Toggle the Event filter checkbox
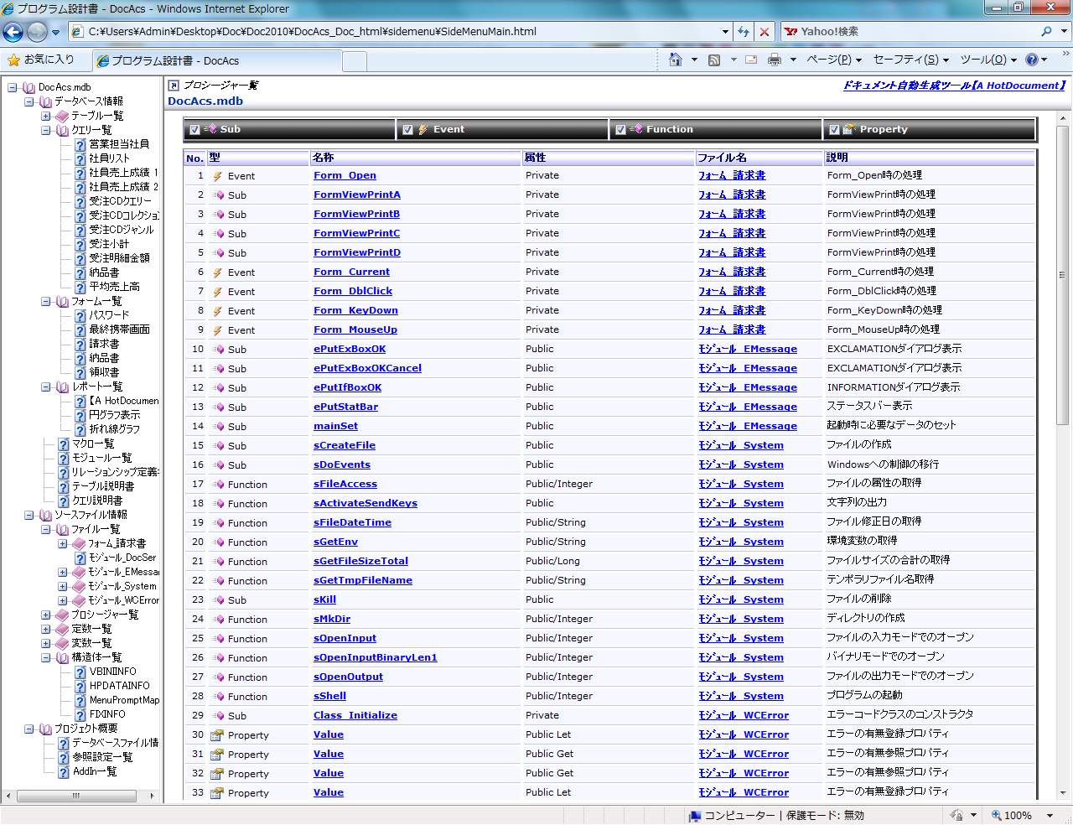 click(x=408, y=130)
